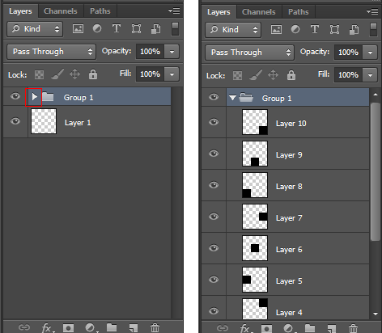Open Opacity dropdown arrow in right panel
Screen dimensions: 382x333
pyautogui.click(x=370, y=53)
